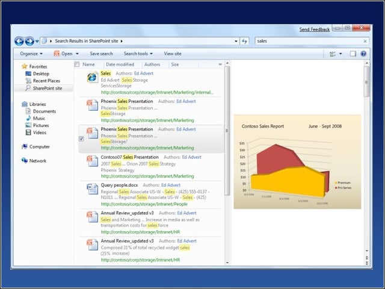The height and width of the screenshot is (289, 385).
Task: Expand the view options dropdown arrow
Action: point(340,54)
